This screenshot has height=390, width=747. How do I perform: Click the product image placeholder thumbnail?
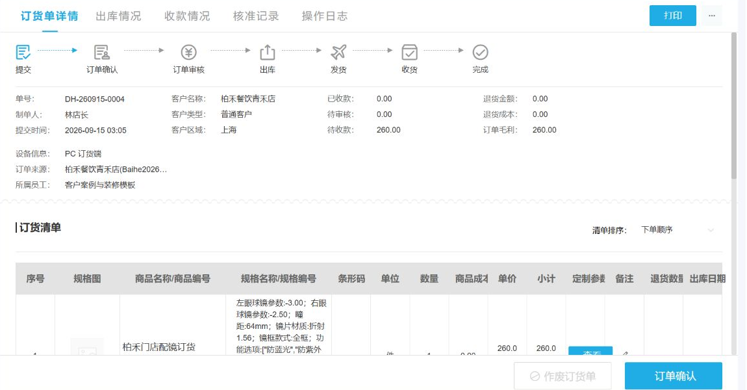tap(87, 346)
